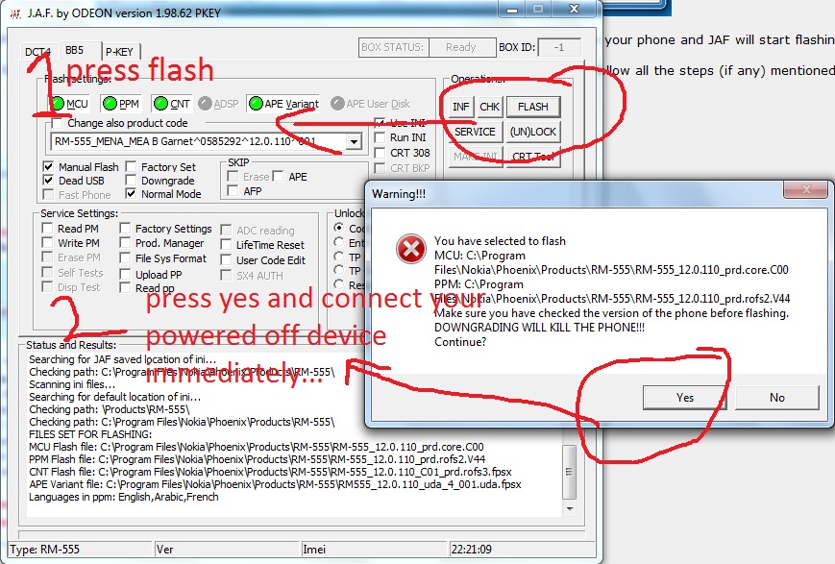Click the APE Variant file log line

coord(275,484)
